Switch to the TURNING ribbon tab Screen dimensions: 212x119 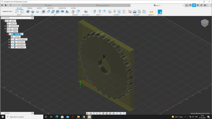[29, 8]
